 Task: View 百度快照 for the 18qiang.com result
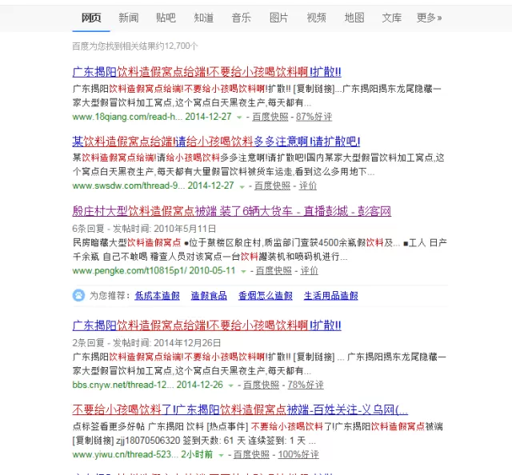point(270,117)
